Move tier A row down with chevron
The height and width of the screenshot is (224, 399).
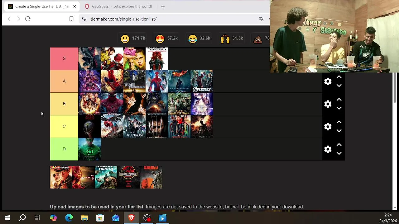[339, 86]
